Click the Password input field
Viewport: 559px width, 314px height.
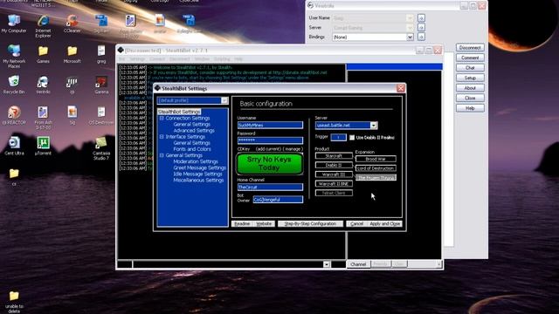click(x=270, y=140)
